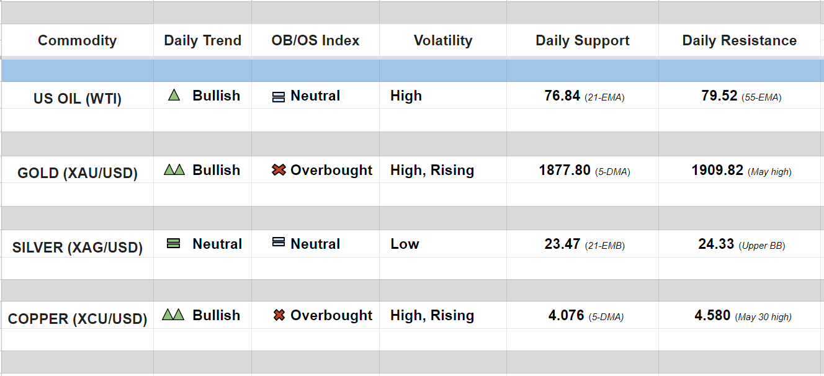Click the neutral bars icon in Silver OB/OS

click(279, 243)
